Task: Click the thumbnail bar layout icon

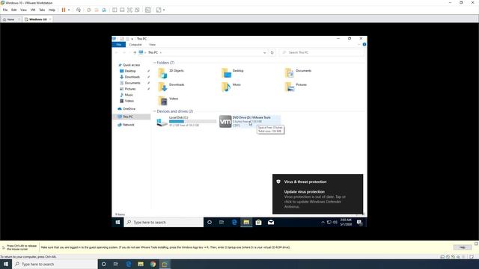Action: coord(122,10)
